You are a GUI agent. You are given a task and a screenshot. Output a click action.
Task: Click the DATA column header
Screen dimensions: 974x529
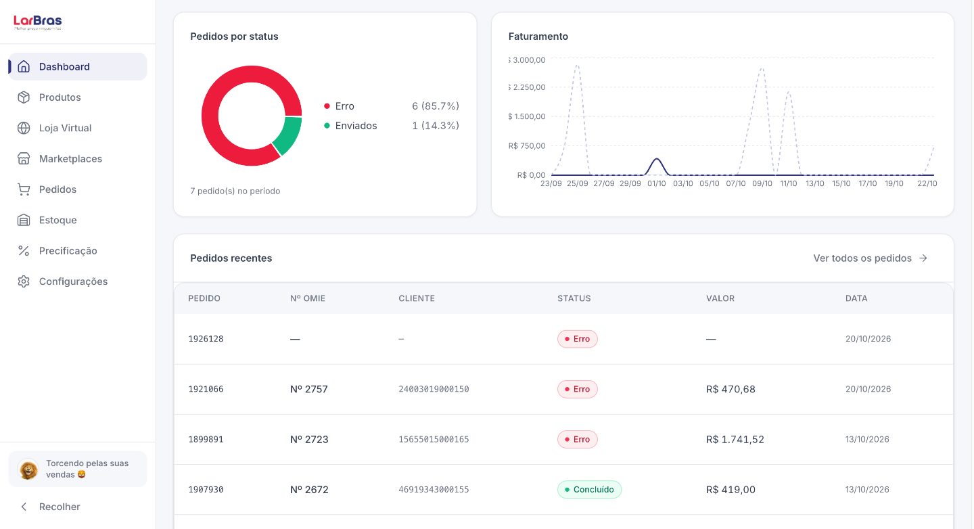[x=856, y=298]
